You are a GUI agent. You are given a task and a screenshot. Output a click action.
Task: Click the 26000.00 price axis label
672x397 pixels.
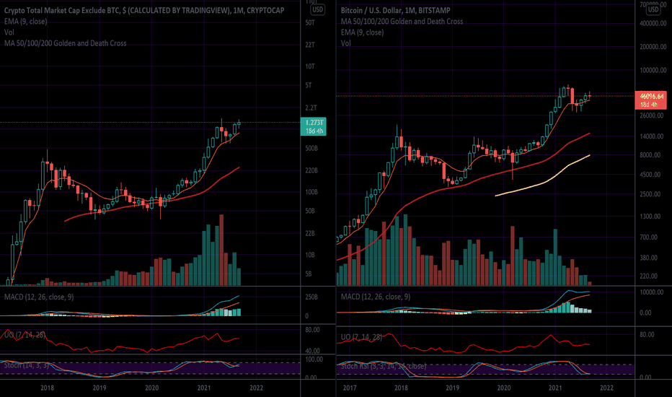(651, 115)
